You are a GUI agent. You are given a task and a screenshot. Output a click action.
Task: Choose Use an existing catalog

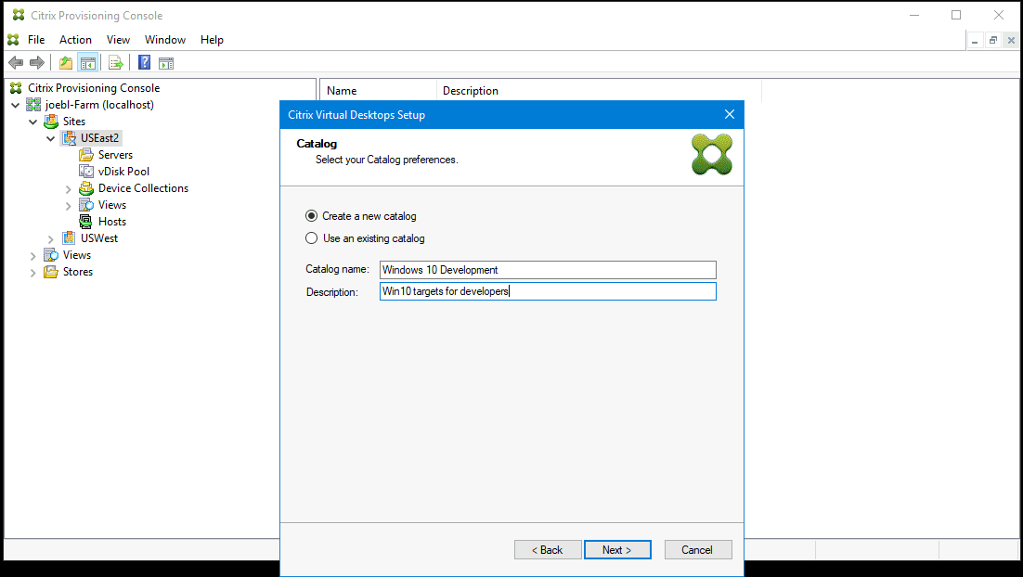pyautogui.click(x=311, y=237)
